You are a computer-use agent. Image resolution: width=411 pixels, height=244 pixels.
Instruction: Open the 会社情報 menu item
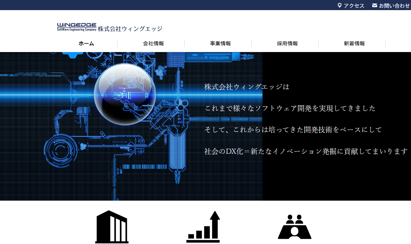[x=153, y=43]
